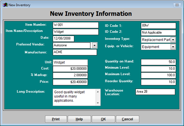Click the Equip. or Vehicle box showing Equipment
This screenshot has width=184, height=126.
[x=156, y=47]
